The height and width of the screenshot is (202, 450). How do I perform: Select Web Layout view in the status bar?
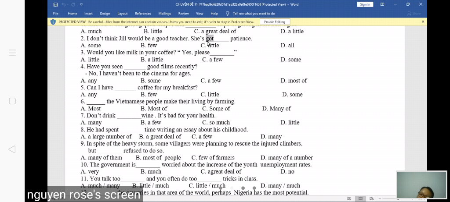click(x=371, y=198)
